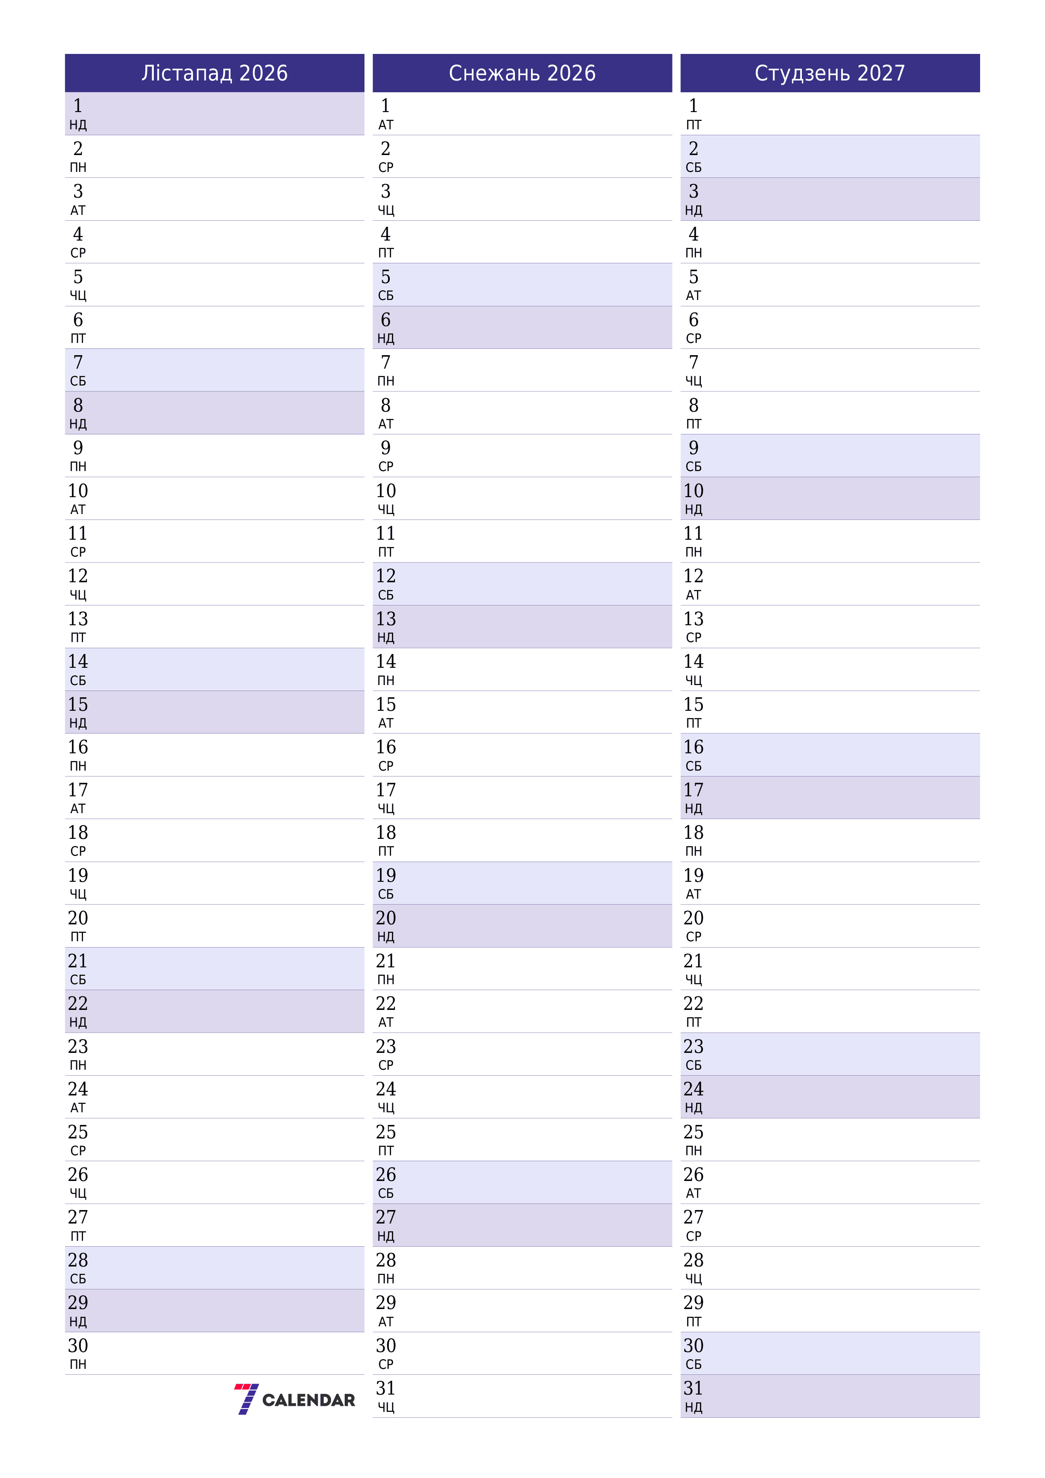Screen dimensions: 1045x1478
Task: Click on day 13 НД in Снежань 2026
Action: coord(522,620)
